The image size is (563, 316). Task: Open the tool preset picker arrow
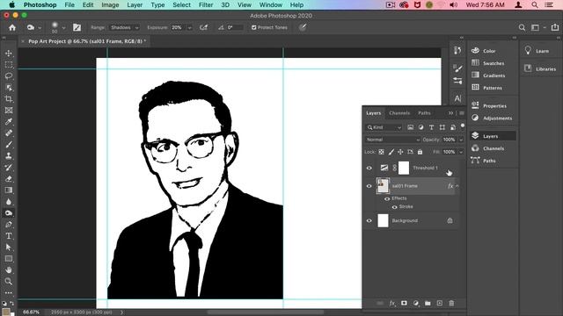[40, 27]
